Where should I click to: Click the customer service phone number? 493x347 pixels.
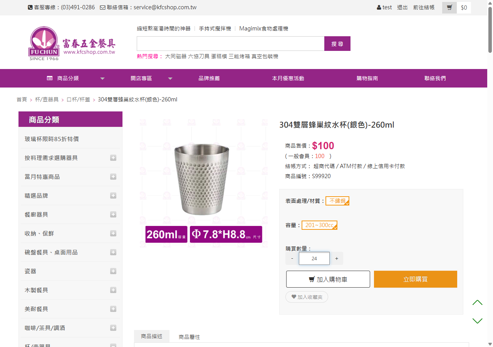pyautogui.click(x=78, y=7)
